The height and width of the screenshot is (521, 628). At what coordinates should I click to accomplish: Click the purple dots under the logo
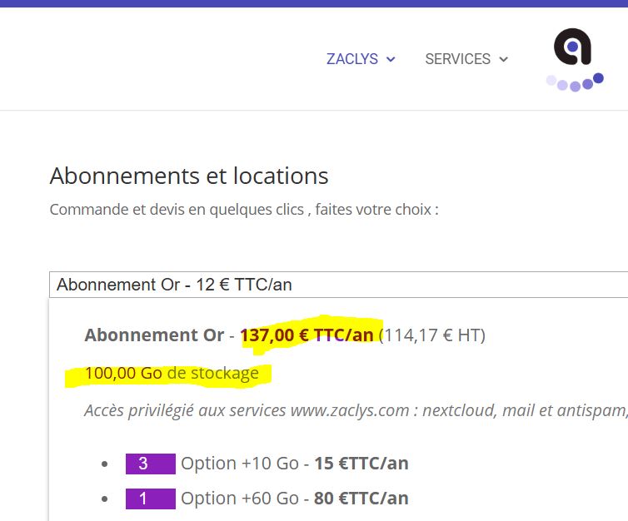(575, 83)
